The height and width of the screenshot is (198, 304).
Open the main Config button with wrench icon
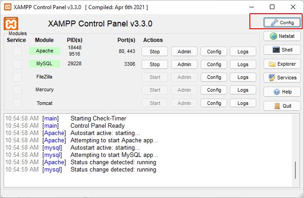(x=282, y=22)
